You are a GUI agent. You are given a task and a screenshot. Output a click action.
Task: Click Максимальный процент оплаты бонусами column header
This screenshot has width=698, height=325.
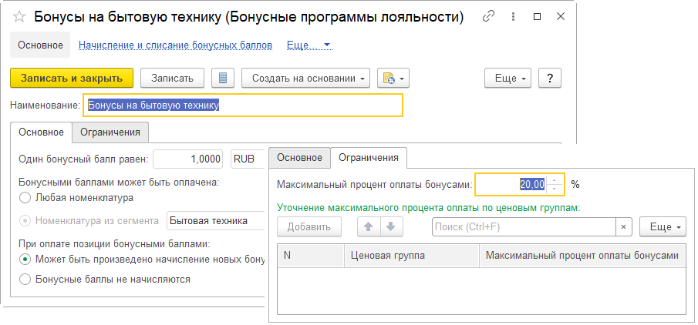(582, 255)
